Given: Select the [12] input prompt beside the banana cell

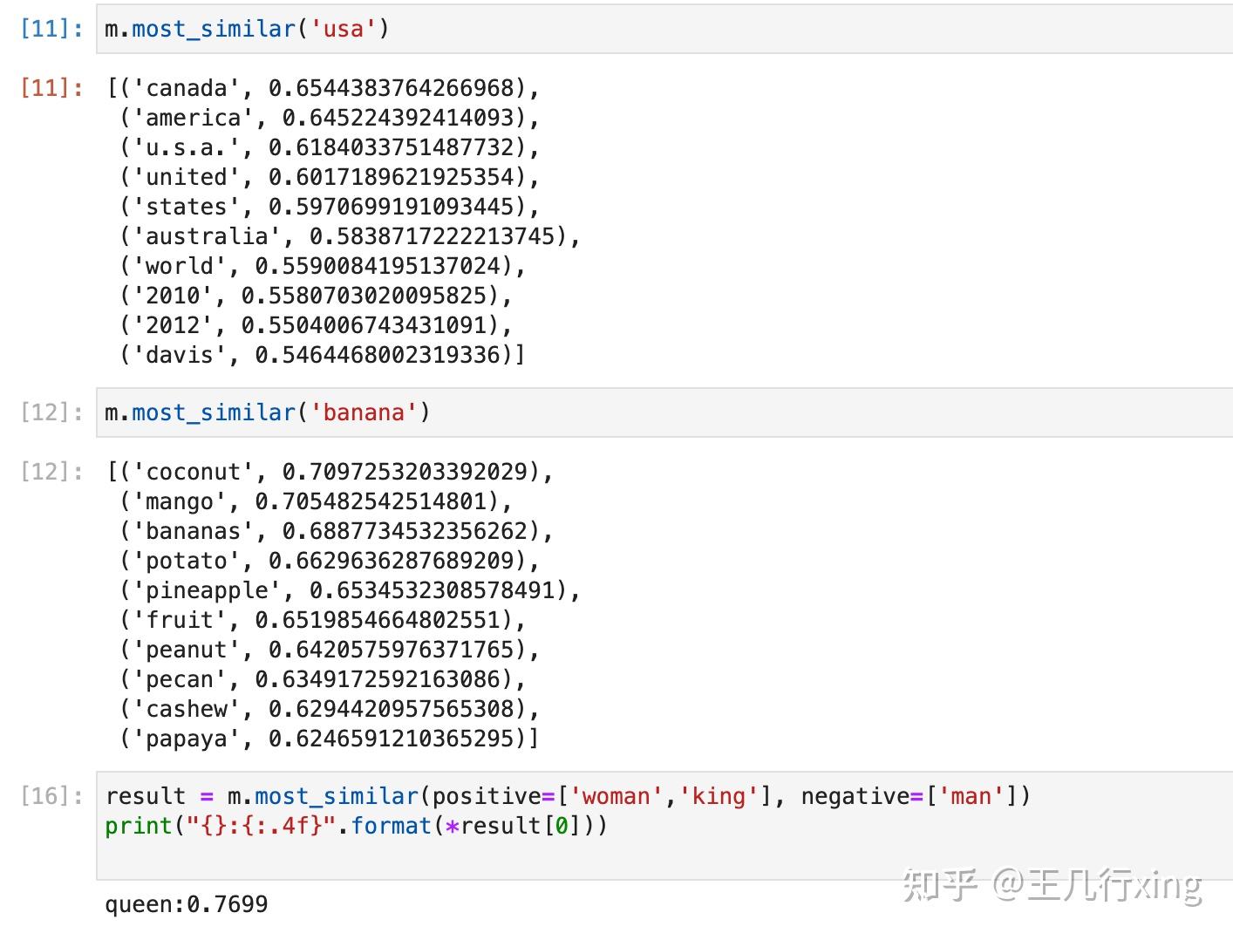Looking at the screenshot, I should coord(51,412).
